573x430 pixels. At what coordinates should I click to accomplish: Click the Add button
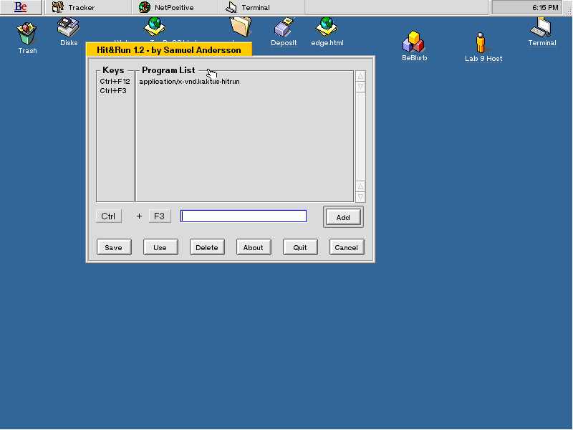[x=343, y=217]
